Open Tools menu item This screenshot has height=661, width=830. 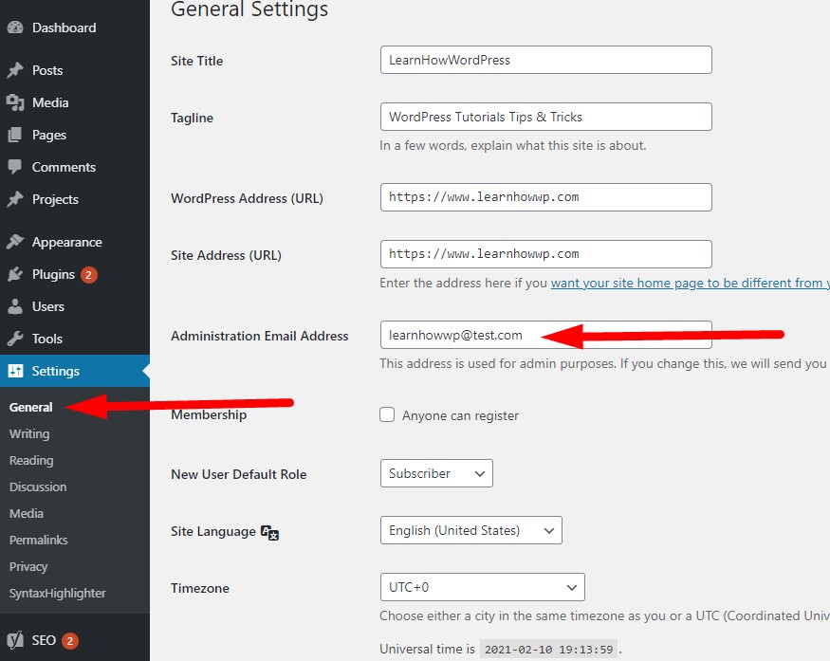pos(75,339)
